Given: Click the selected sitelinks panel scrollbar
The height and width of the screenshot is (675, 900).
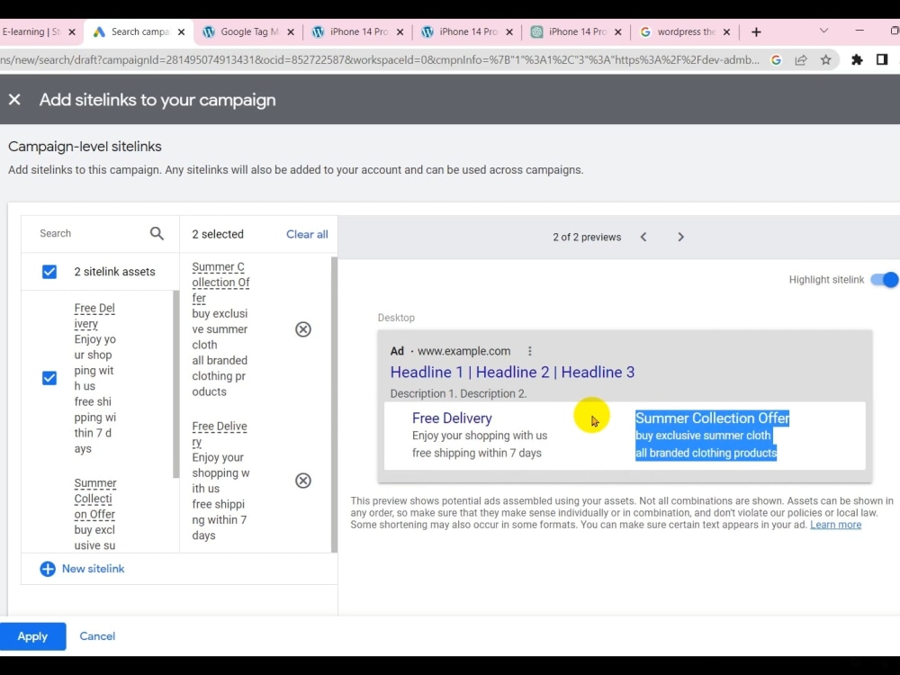Looking at the screenshot, I should click(334, 404).
